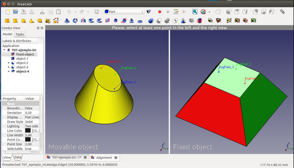The image size is (294, 168).
Task: Toggle Combo View floating panel button
Action: coord(38,28)
